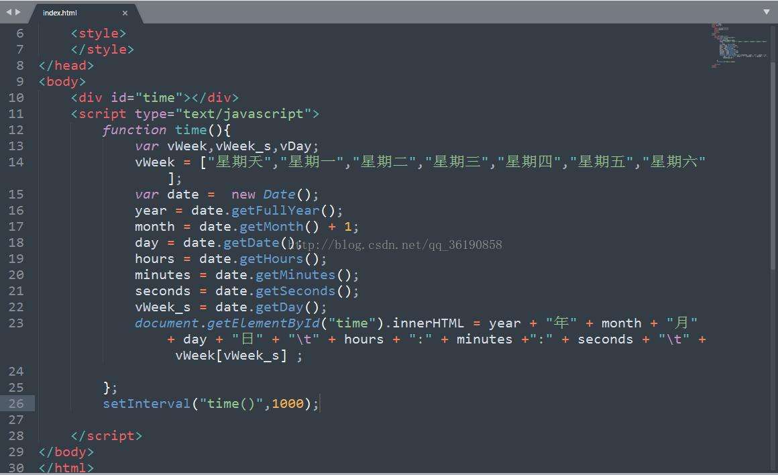Click the closing </script> tag
Screen dimensions: 778x475
[106, 436]
